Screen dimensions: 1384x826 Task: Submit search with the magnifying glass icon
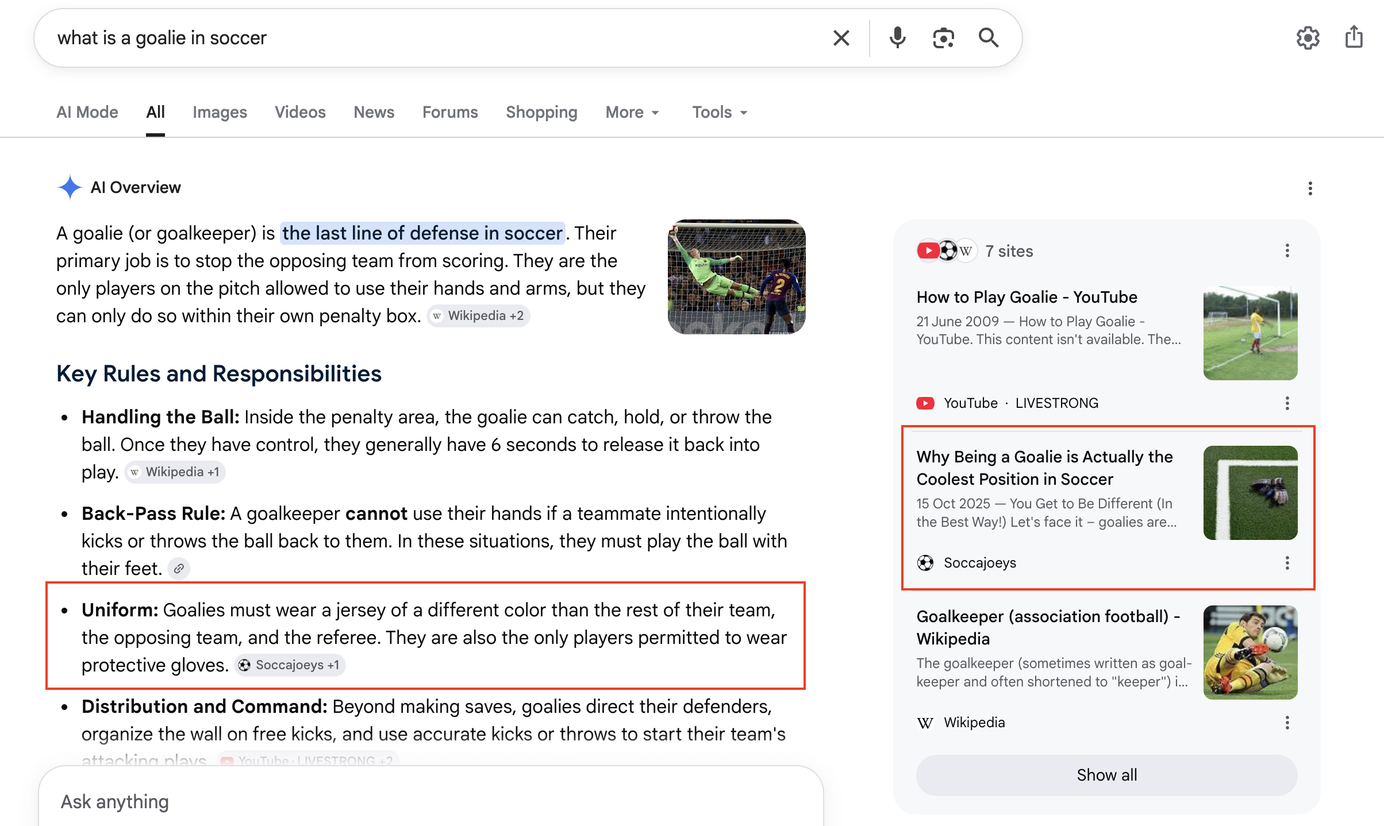(989, 38)
